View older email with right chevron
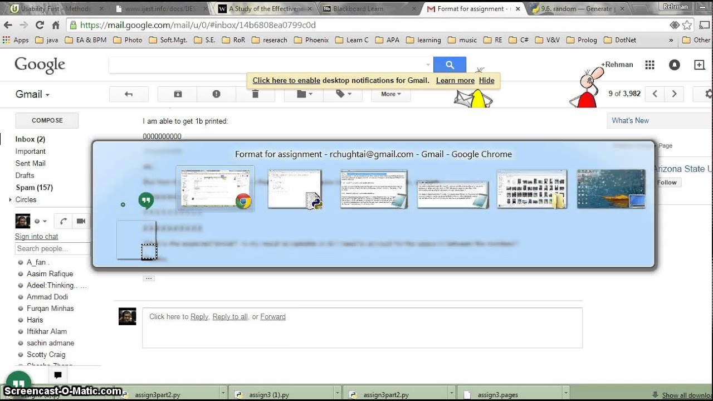Screen dimensions: 713x401 674,94
